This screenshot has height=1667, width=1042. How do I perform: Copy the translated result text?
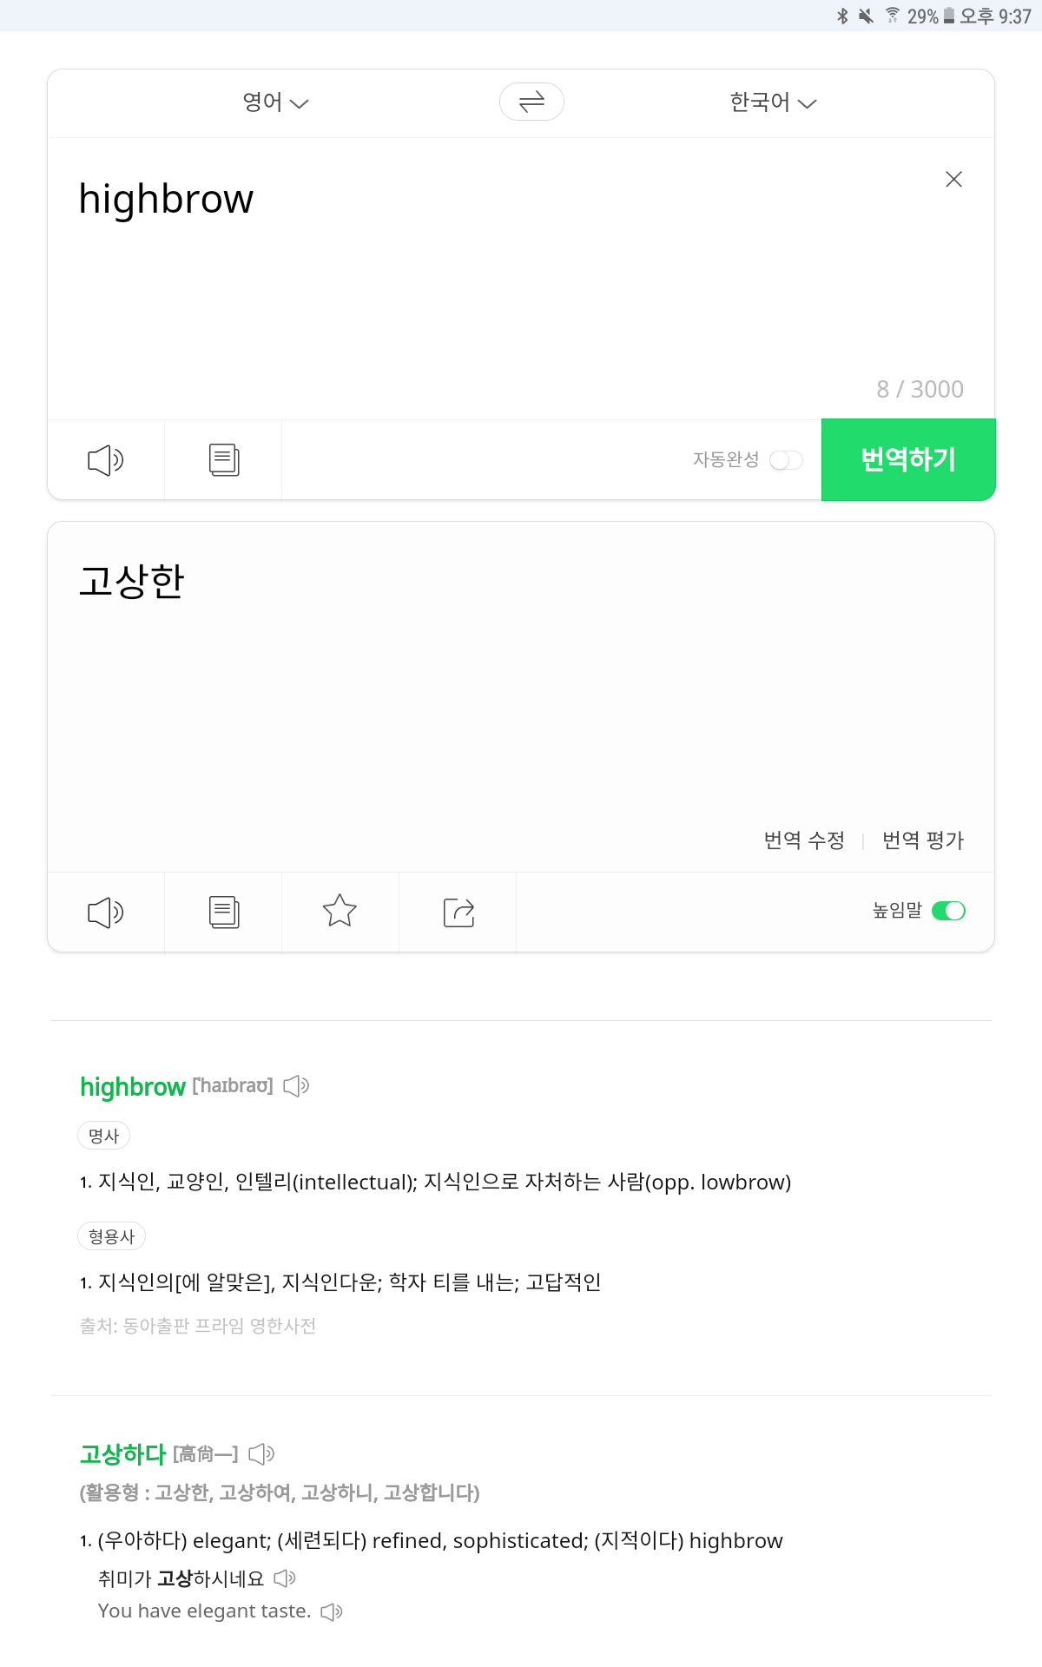(224, 913)
